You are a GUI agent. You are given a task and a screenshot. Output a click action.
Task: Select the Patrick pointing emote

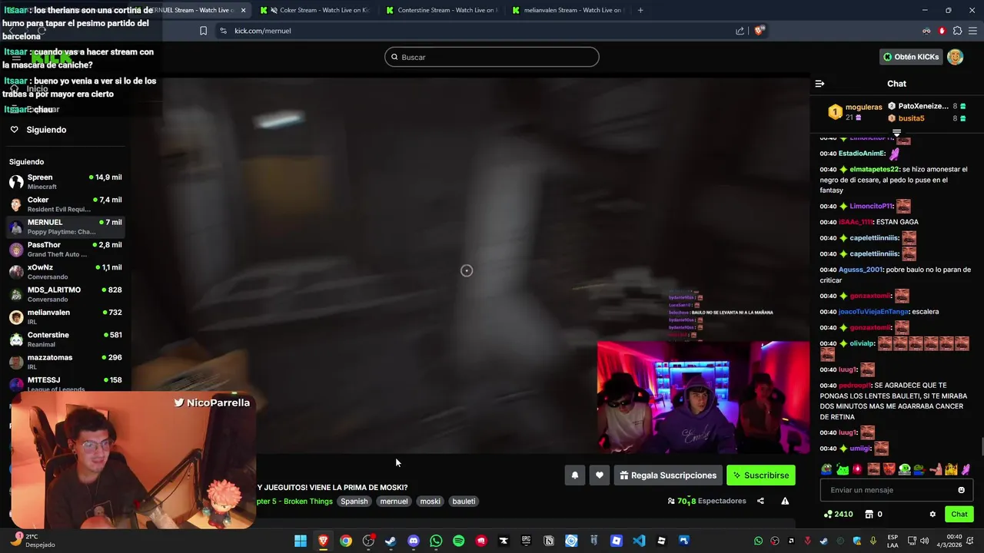tap(936, 469)
